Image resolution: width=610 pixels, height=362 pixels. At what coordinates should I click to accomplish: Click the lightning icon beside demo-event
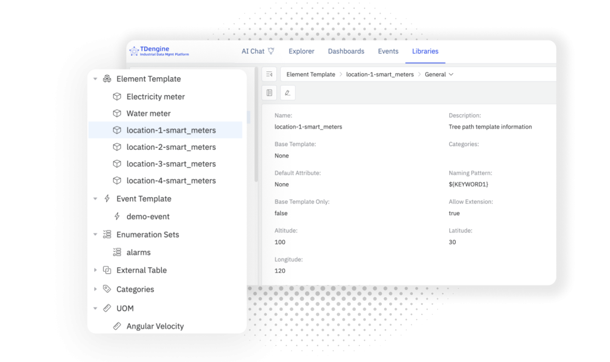point(117,216)
